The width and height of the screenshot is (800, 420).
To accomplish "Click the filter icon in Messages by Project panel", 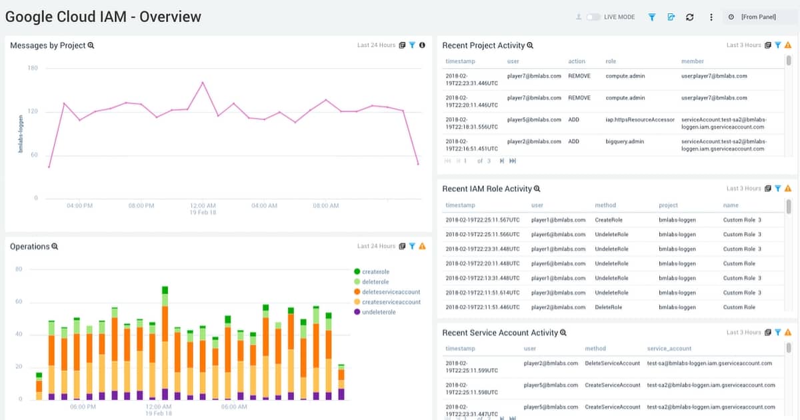I will tap(412, 45).
